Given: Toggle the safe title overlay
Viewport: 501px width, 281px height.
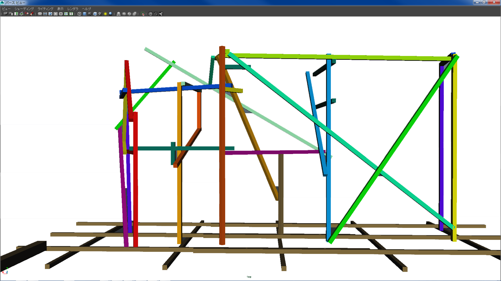Looking at the screenshot, I should 71,14.
